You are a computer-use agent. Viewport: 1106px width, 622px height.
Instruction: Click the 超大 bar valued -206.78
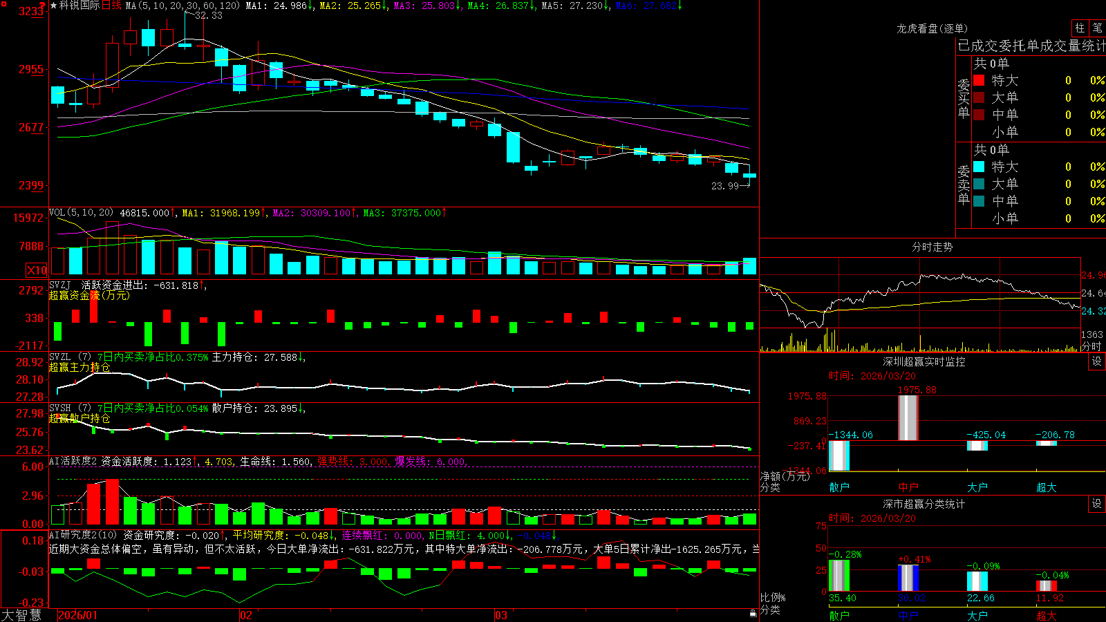point(1047,443)
